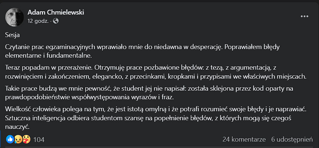Viewport: 319px width, 148px height.
Task: Open Adam Chmielewski's profile picture
Action: tap(14, 17)
